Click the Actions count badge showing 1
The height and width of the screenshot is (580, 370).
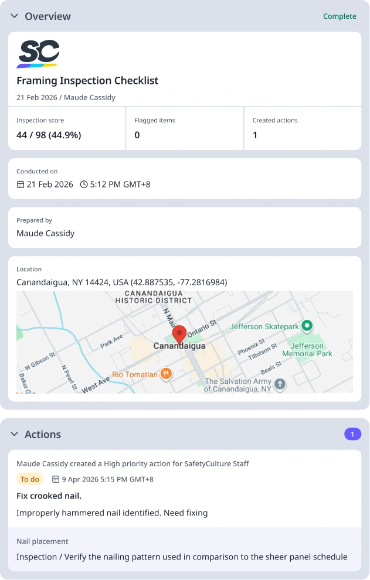(352, 434)
